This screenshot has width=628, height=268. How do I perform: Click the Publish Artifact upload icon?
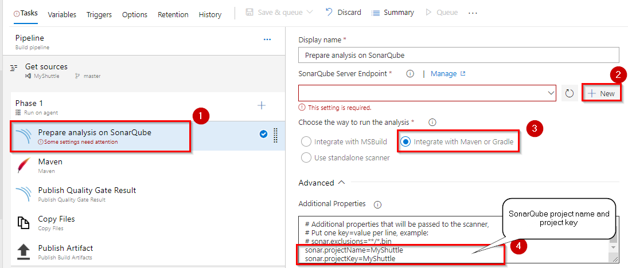point(24,251)
